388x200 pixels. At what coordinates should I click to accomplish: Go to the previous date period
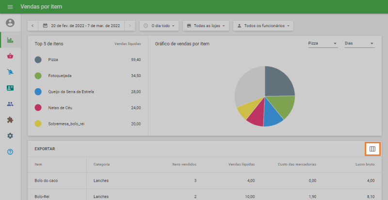33,26
